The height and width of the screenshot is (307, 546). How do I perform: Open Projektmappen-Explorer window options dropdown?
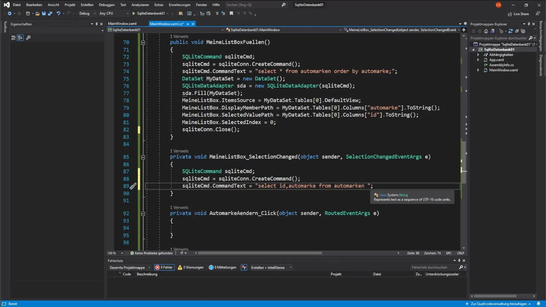pos(524,24)
